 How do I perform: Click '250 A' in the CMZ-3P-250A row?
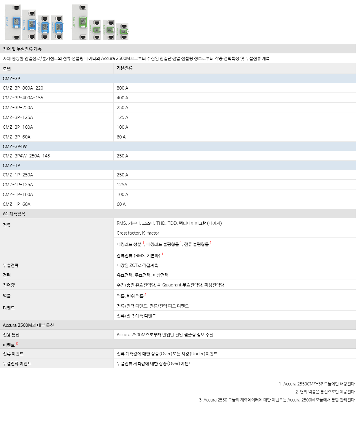(123, 108)
